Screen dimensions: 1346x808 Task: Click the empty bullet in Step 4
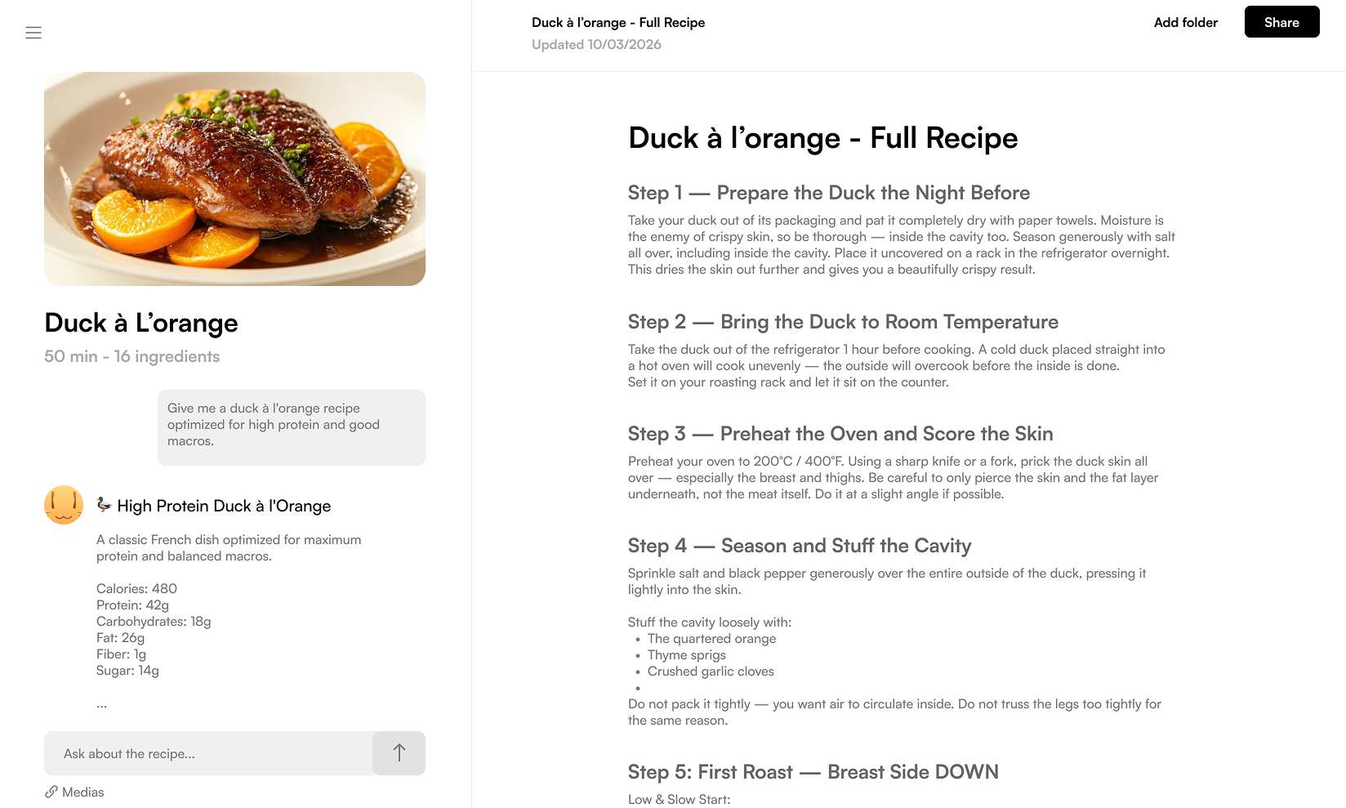point(638,688)
